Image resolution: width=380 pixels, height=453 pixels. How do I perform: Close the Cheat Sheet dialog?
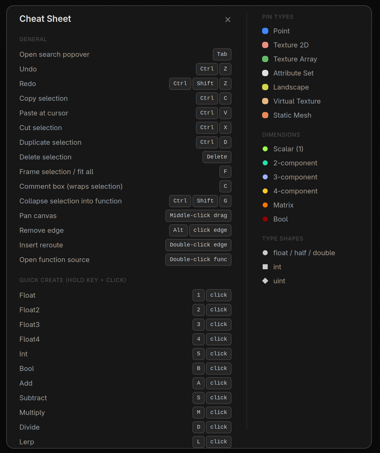click(228, 19)
